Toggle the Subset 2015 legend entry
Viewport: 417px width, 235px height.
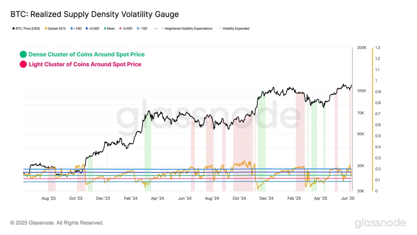pos(55,29)
